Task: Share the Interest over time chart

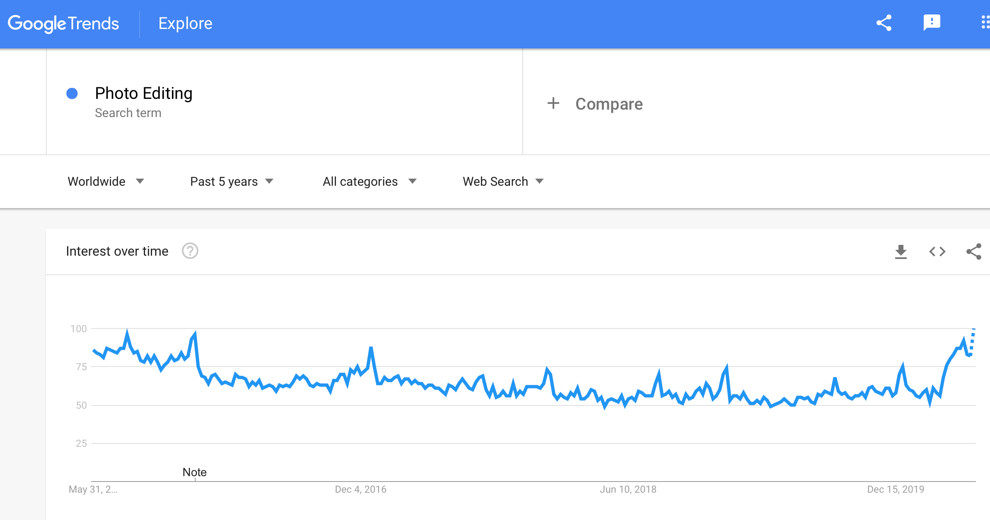Action: pos(973,252)
